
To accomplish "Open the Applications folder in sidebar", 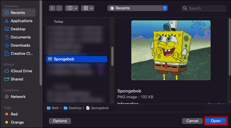I will [21, 21].
